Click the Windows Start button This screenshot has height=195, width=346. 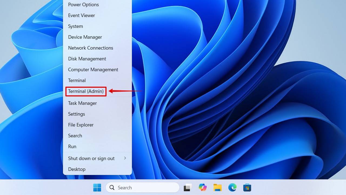point(97,187)
